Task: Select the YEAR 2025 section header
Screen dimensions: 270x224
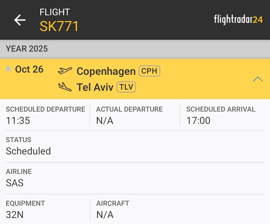Action: click(x=27, y=48)
